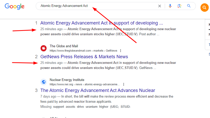Open GetNews Press Releases & Markets News
The image size is (210, 118).
tap(84, 57)
